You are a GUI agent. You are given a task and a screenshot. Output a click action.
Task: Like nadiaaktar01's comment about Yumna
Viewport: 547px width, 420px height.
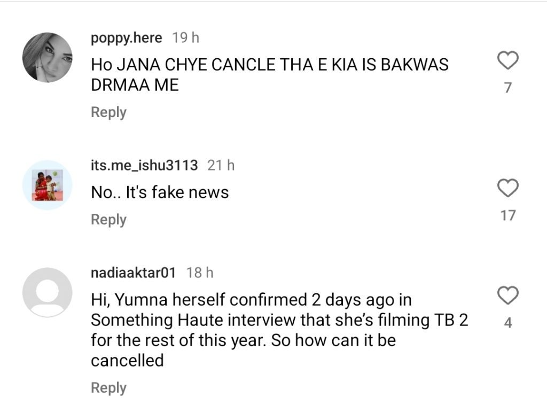click(x=508, y=295)
